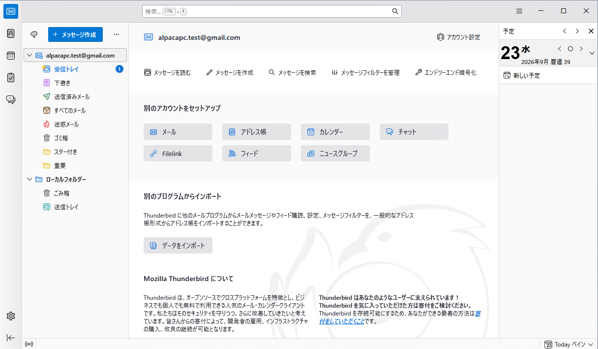The width and height of the screenshot is (598, 349).
Task: Collapse the spaces toolbar arrow icon
Action: coord(11,338)
